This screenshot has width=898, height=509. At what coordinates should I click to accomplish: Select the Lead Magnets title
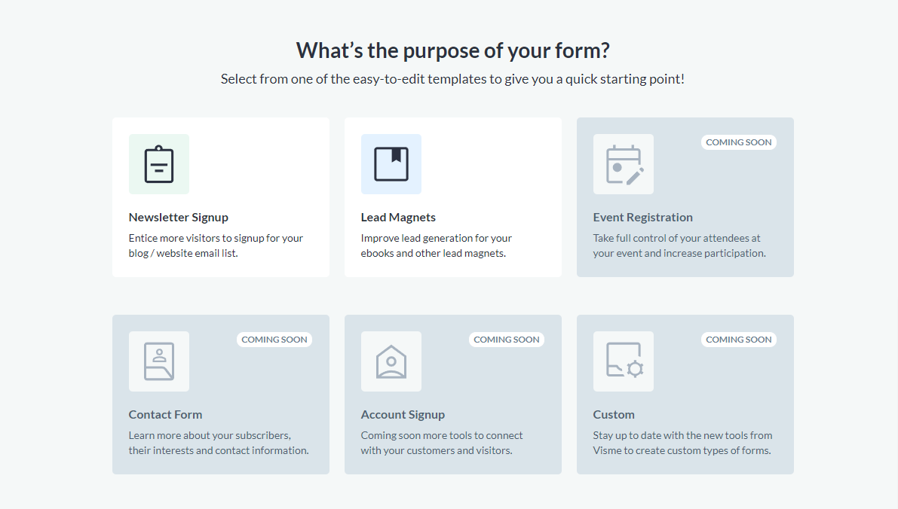pos(398,218)
